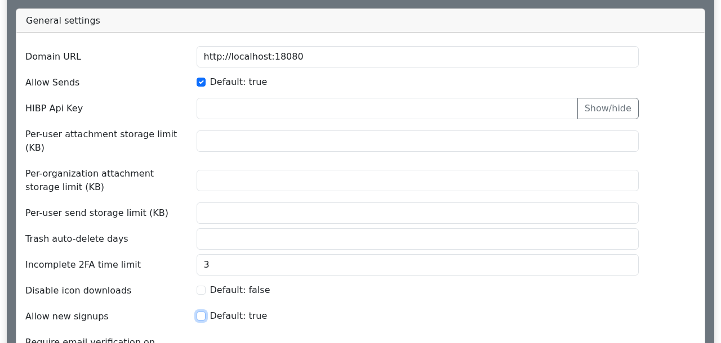Click the Allow Sends label
The image size is (721, 343).
(52, 83)
